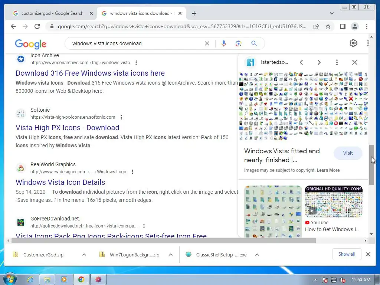Click the large Vista icons preview image
The width and height of the screenshot is (380, 285).
(x=303, y=106)
